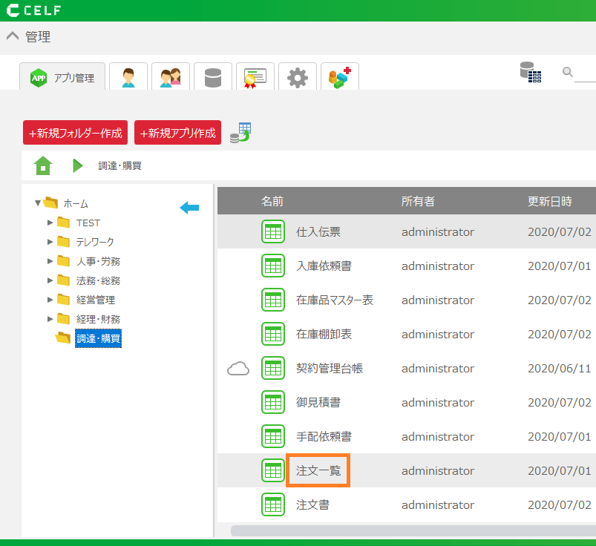The width and height of the screenshot is (596, 546).
Task: Open the license certificate tab icon
Action: coord(255,77)
